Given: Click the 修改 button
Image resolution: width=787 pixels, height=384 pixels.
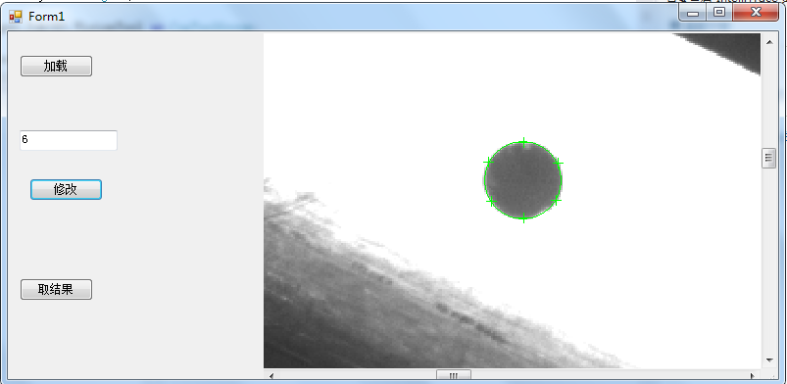Looking at the screenshot, I should [x=67, y=190].
